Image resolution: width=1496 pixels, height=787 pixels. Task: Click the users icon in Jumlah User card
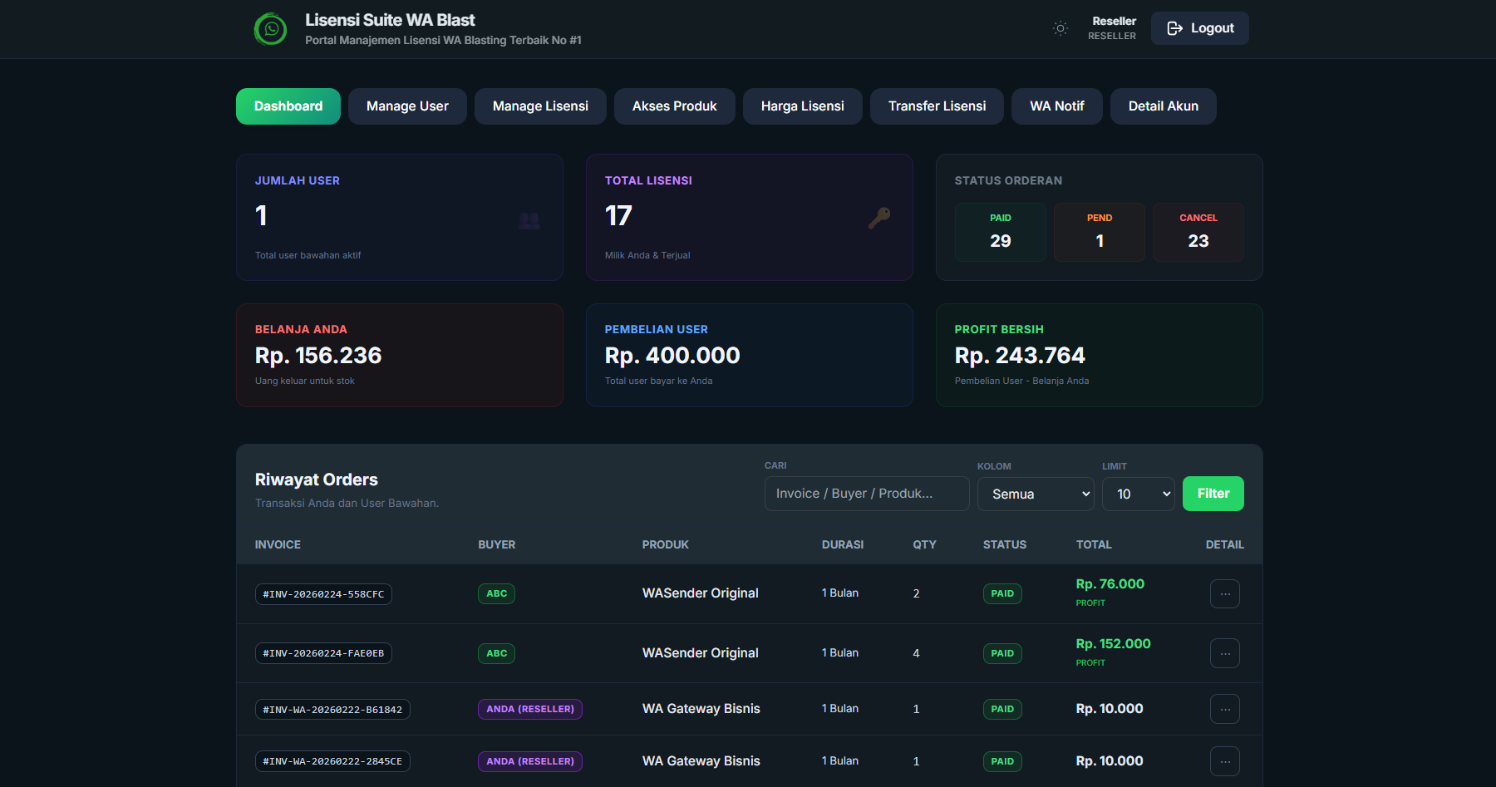click(x=529, y=220)
